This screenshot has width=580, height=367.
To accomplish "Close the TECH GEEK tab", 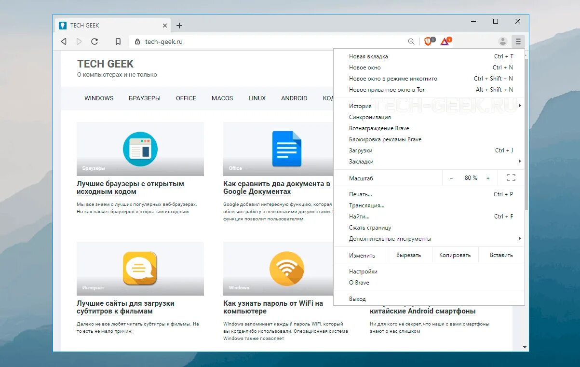I will point(165,26).
